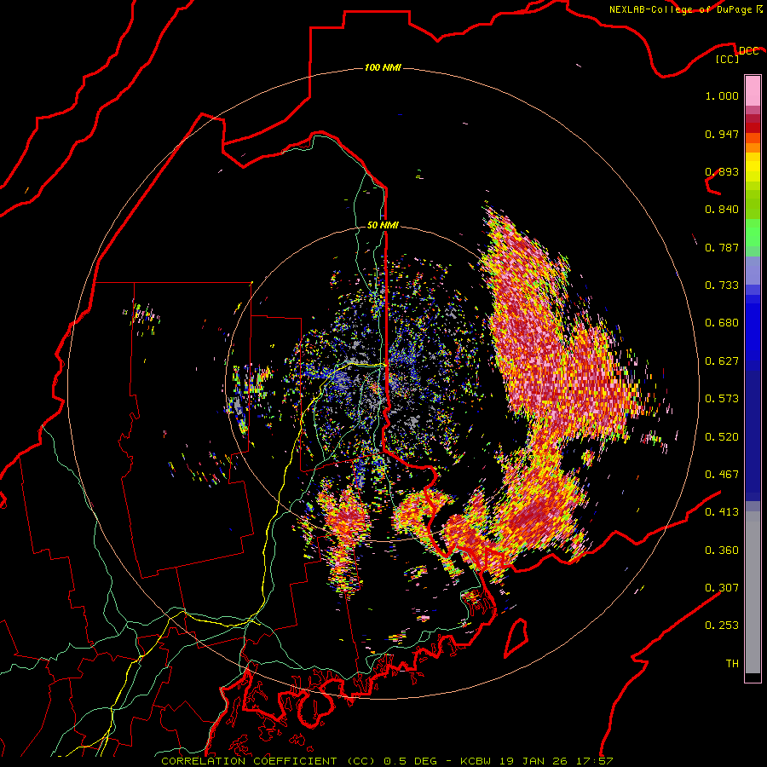Click the pink top color of legend bar
The height and width of the screenshot is (767, 767).
coord(753,91)
